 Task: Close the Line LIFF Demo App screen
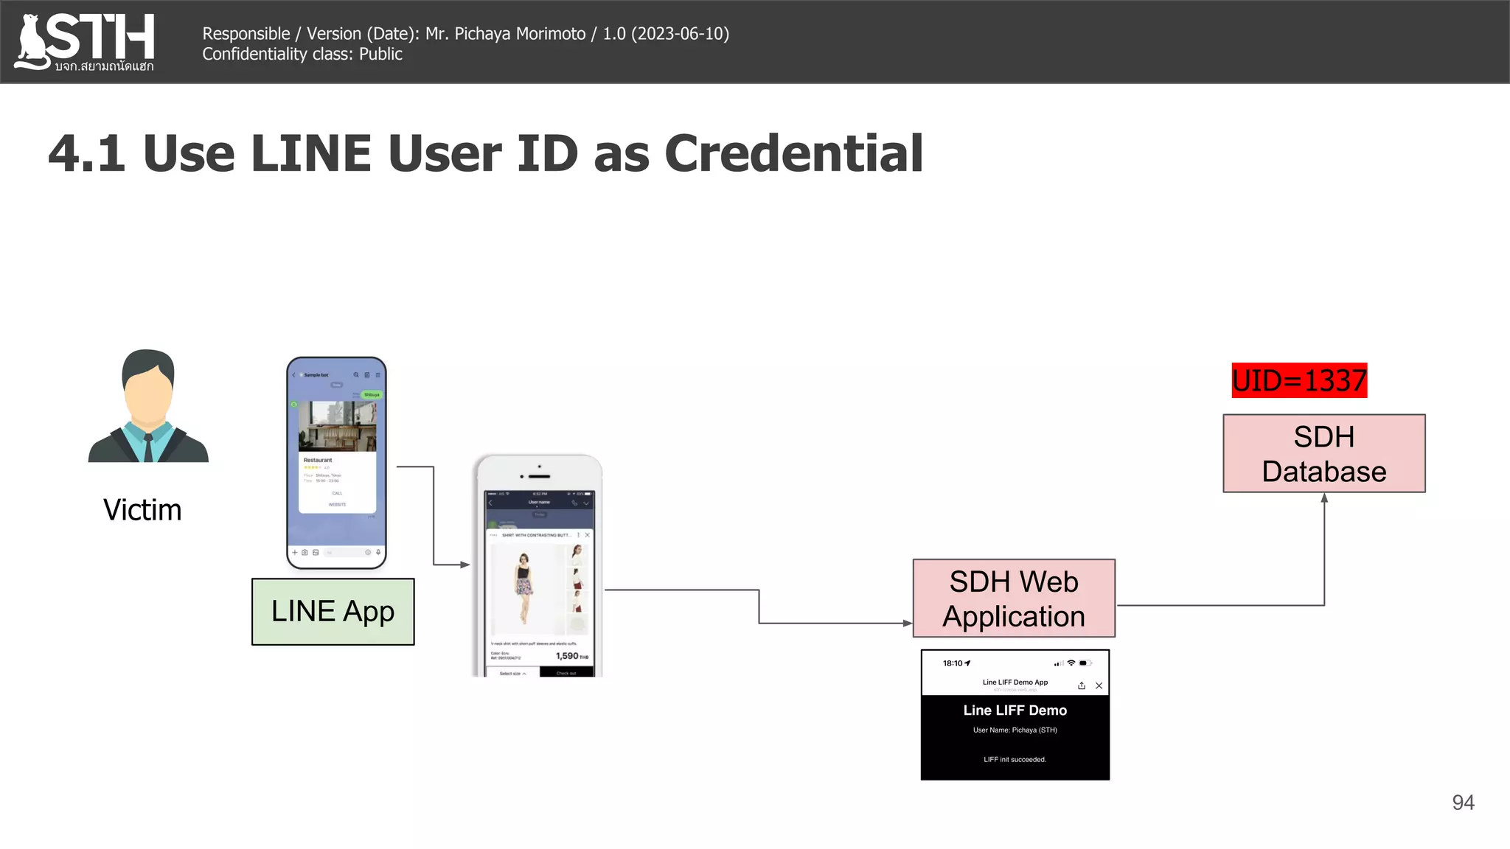click(1099, 685)
